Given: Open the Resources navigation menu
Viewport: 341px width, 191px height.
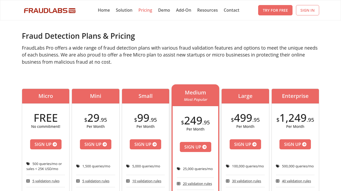Looking at the screenshot, I should coord(208,10).
